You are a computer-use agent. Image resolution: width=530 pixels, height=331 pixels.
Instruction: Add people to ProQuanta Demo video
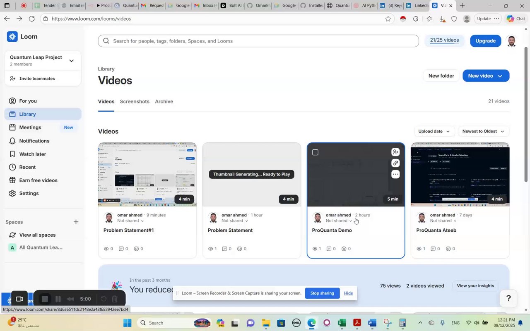click(x=395, y=152)
